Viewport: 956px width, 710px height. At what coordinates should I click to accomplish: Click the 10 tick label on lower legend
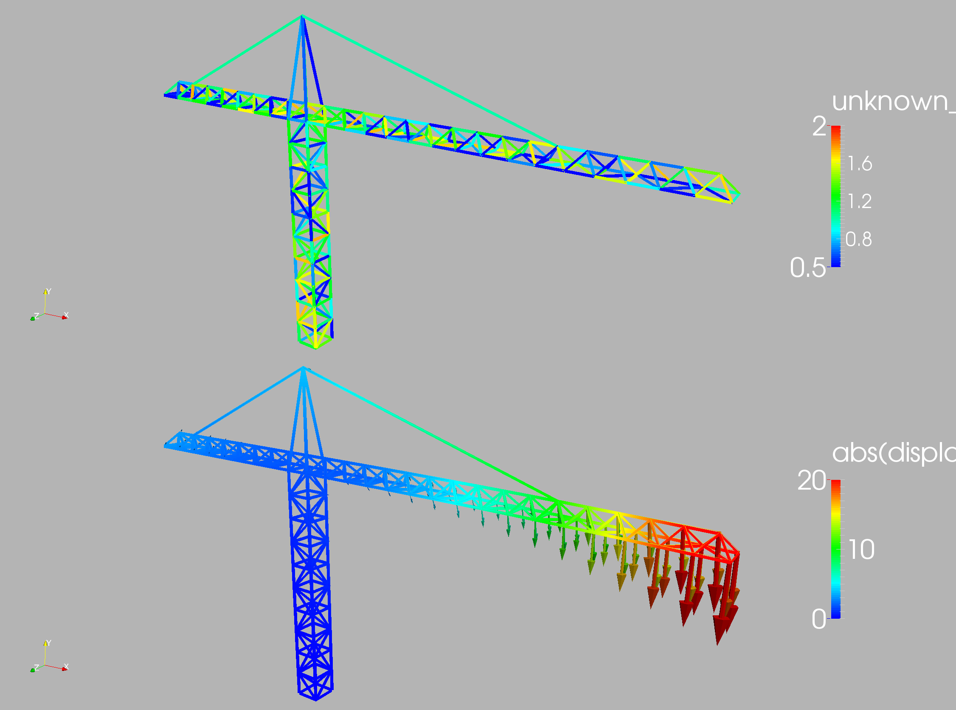click(861, 549)
